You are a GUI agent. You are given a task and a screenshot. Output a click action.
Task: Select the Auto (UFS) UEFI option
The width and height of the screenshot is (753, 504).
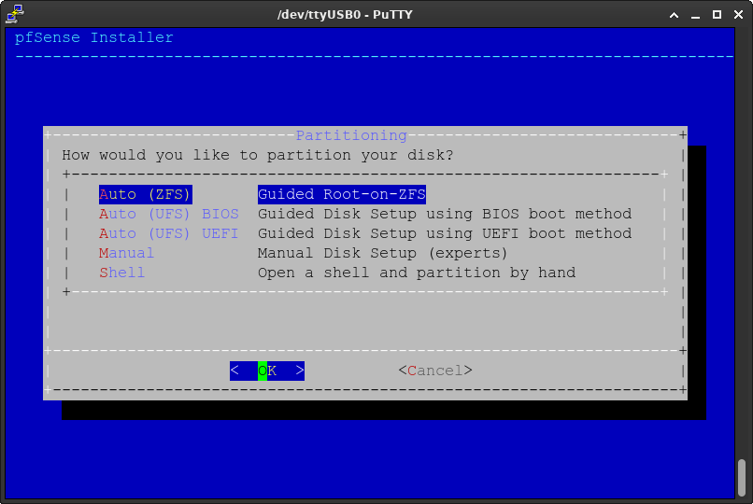(x=168, y=233)
